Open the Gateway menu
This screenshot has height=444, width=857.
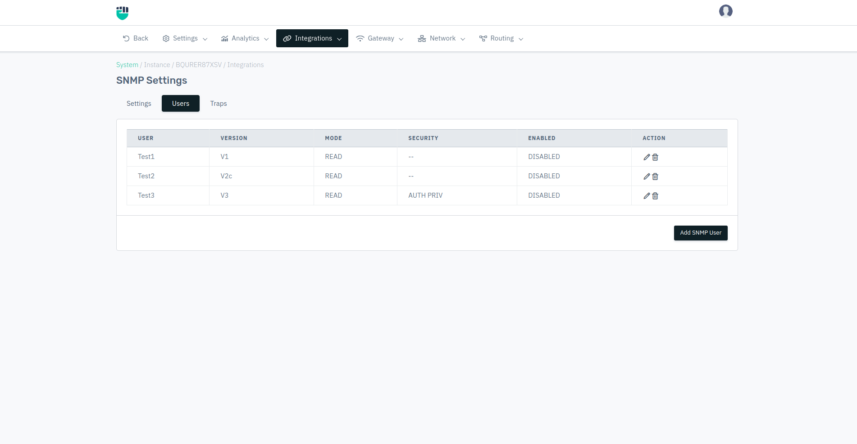[380, 38]
